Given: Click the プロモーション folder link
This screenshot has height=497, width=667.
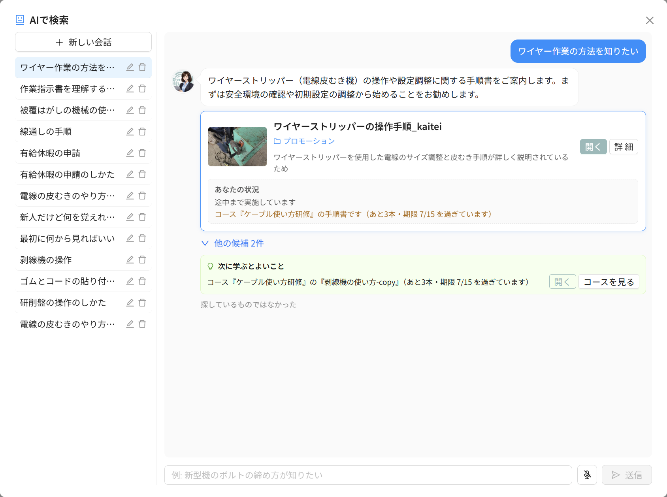Looking at the screenshot, I should [x=304, y=141].
